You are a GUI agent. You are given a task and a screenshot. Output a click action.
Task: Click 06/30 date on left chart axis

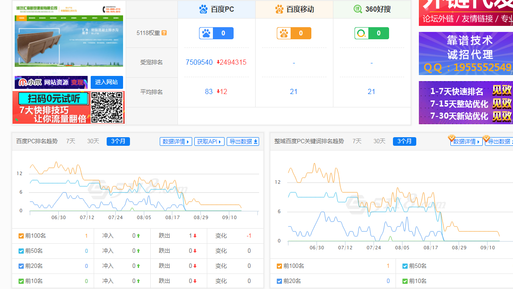pyautogui.click(x=59, y=217)
